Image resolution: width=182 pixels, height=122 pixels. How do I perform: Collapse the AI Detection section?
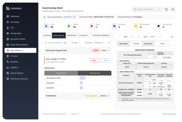109,96
